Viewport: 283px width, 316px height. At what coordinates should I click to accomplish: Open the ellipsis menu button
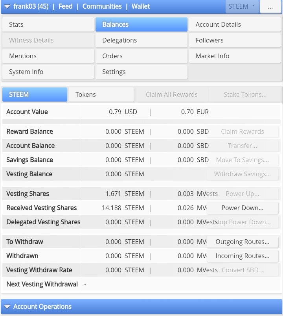270,6
